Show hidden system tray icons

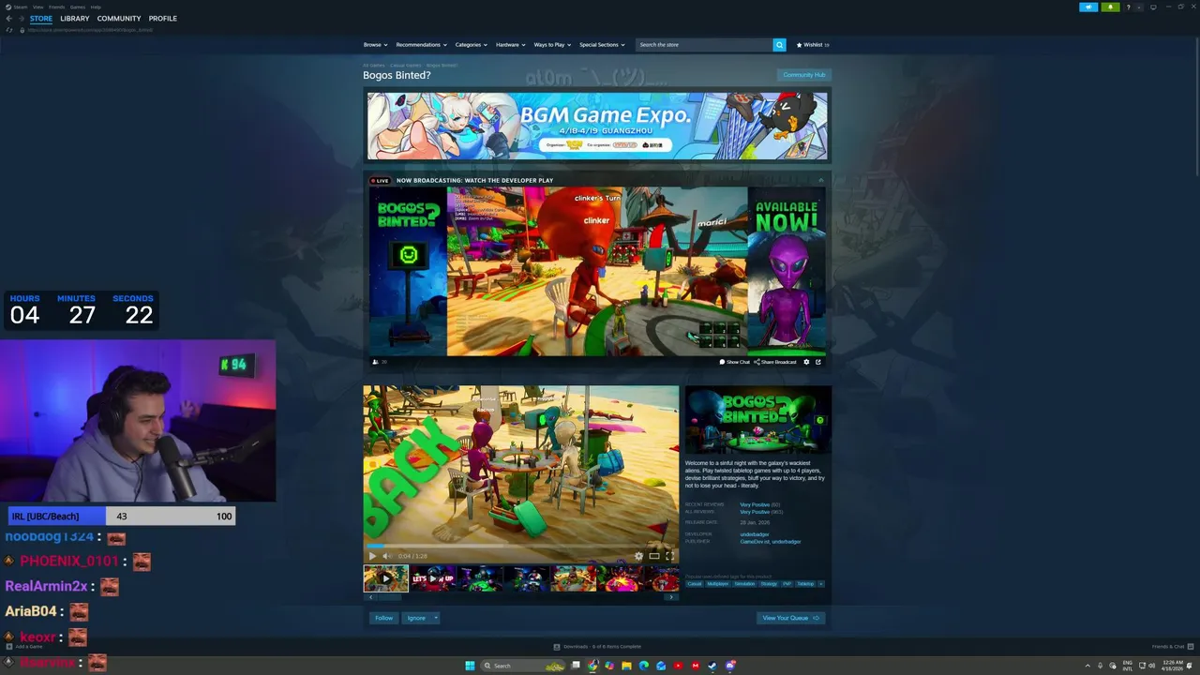[1087, 666]
